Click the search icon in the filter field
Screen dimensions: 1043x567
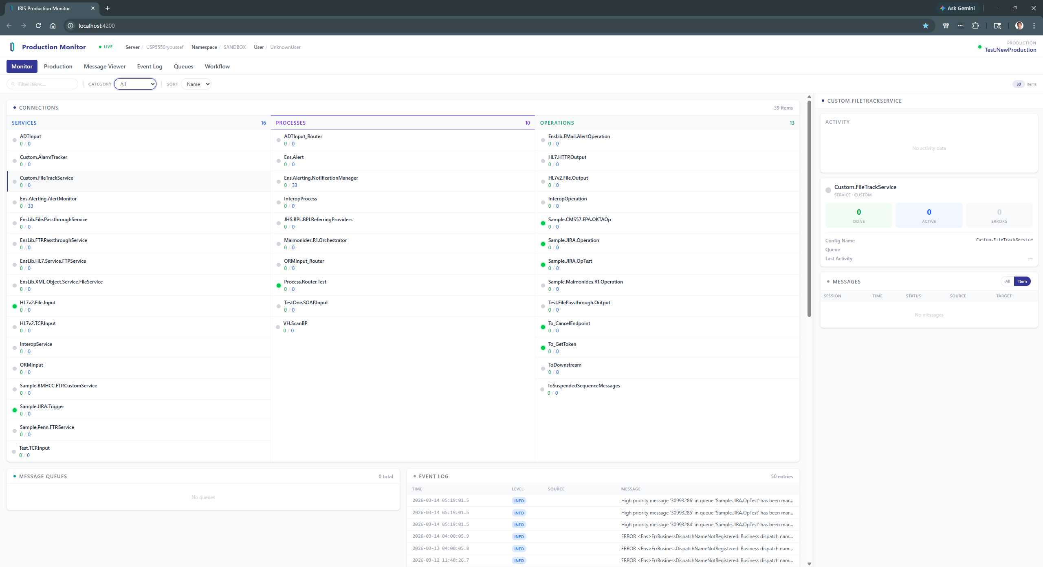tap(13, 84)
